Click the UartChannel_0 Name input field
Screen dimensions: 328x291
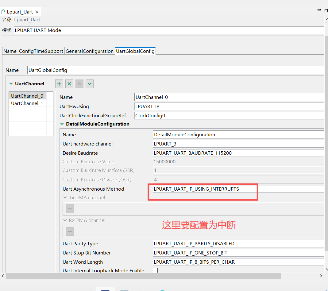click(x=229, y=97)
